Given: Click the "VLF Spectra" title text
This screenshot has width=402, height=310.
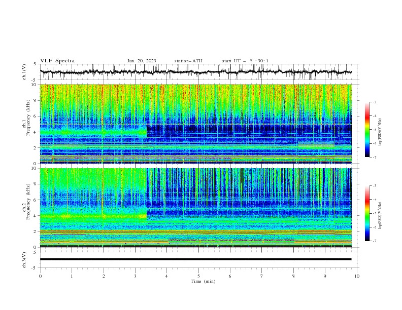Looking at the screenshot, I should click(x=57, y=61).
